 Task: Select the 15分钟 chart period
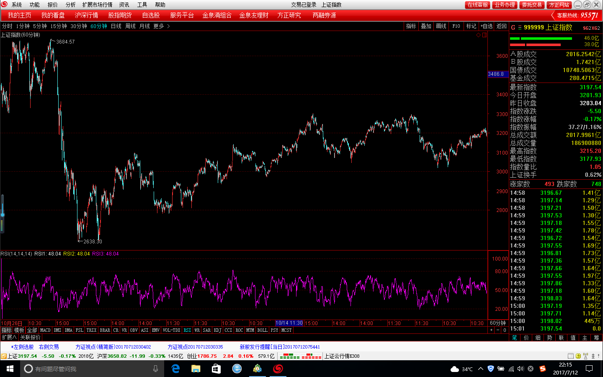[x=59, y=26]
